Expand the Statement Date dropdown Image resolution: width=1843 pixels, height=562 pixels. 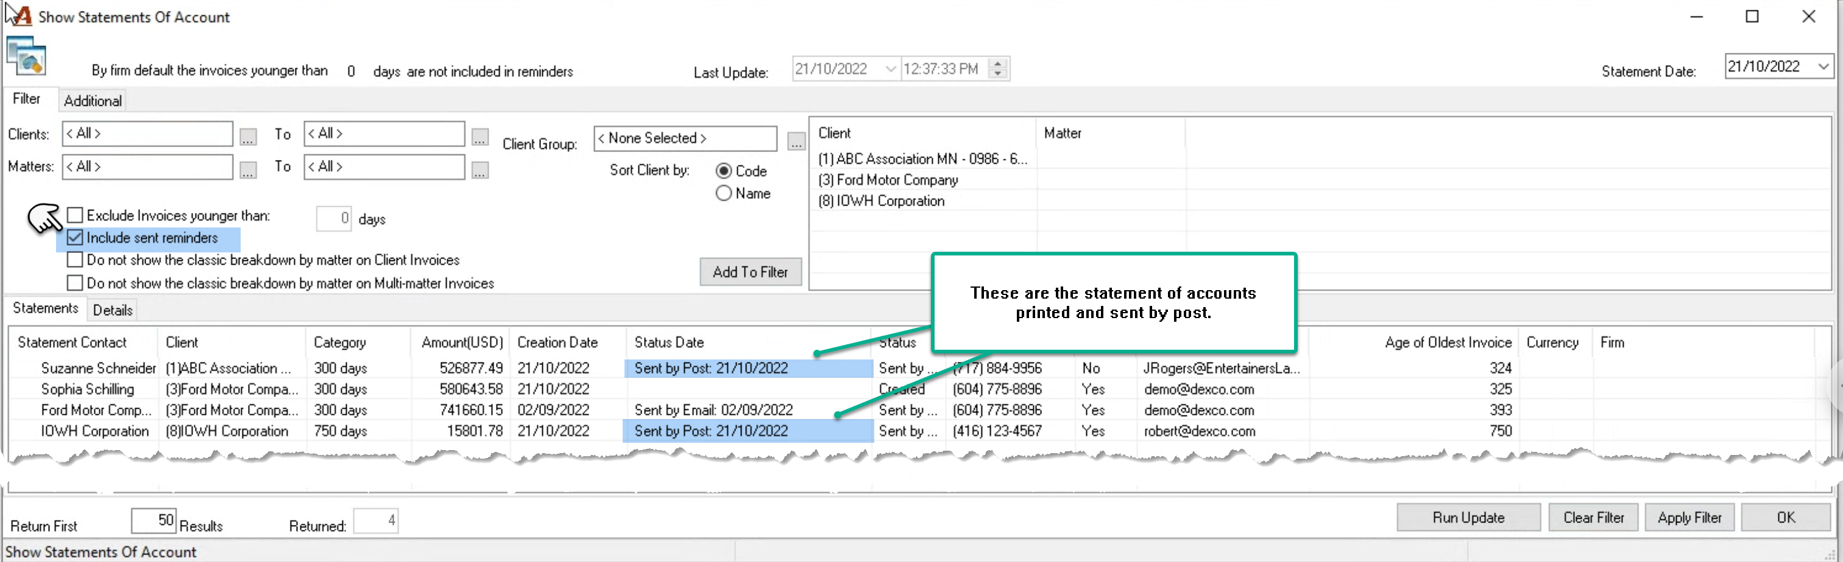[1823, 67]
